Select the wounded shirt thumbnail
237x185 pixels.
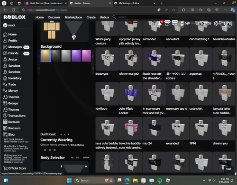point(177,129)
